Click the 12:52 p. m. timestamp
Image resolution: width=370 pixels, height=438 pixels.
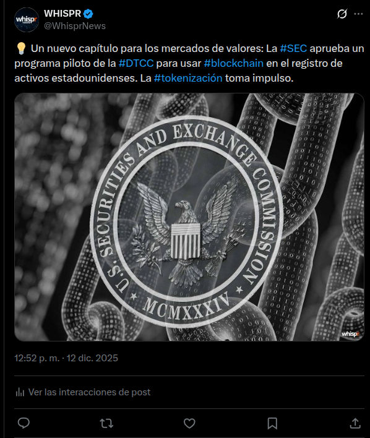point(37,358)
